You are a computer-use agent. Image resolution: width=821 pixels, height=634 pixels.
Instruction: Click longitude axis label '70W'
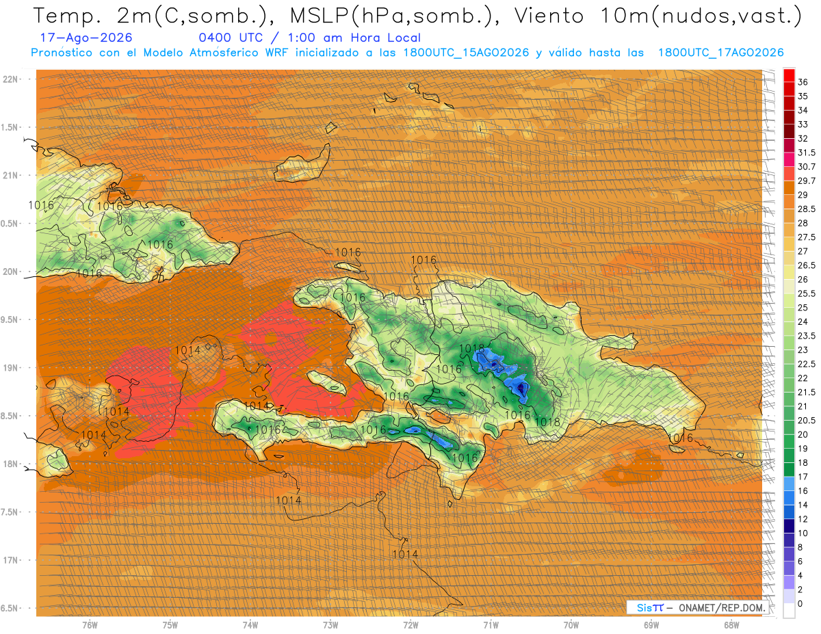[571, 625]
